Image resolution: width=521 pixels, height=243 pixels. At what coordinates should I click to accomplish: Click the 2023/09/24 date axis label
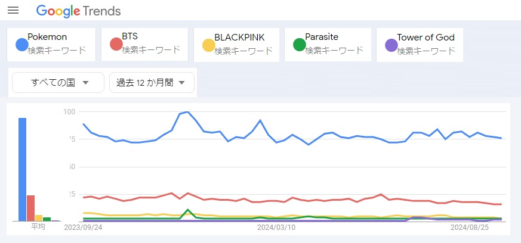click(83, 227)
